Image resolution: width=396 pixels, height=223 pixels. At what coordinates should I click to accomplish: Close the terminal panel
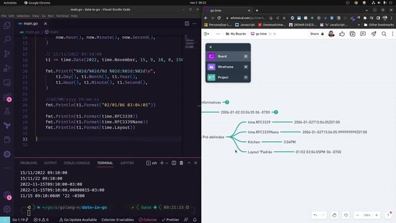196,163
